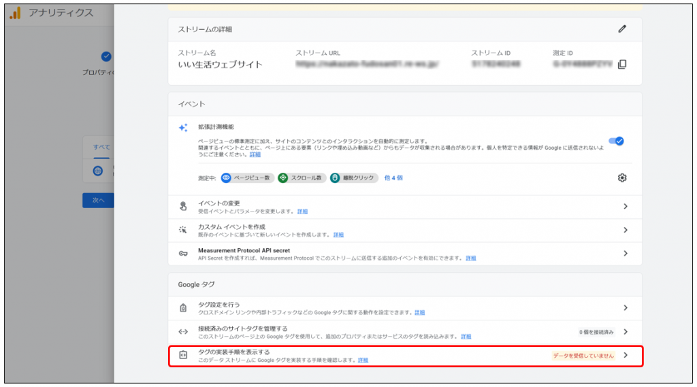The width and height of the screenshot is (697, 387).
Task: Expand Measurement Protocol API secret row arrow
Action: [625, 253]
